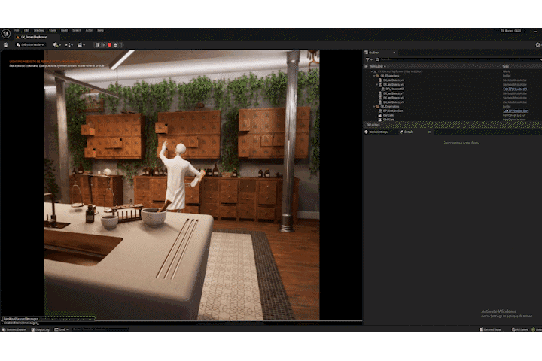Open the Edit menu
This screenshot has width=542, height=361.
click(x=26, y=30)
